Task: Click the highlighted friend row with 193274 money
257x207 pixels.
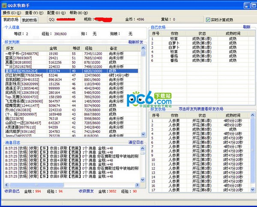Action: (x=71, y=71)
